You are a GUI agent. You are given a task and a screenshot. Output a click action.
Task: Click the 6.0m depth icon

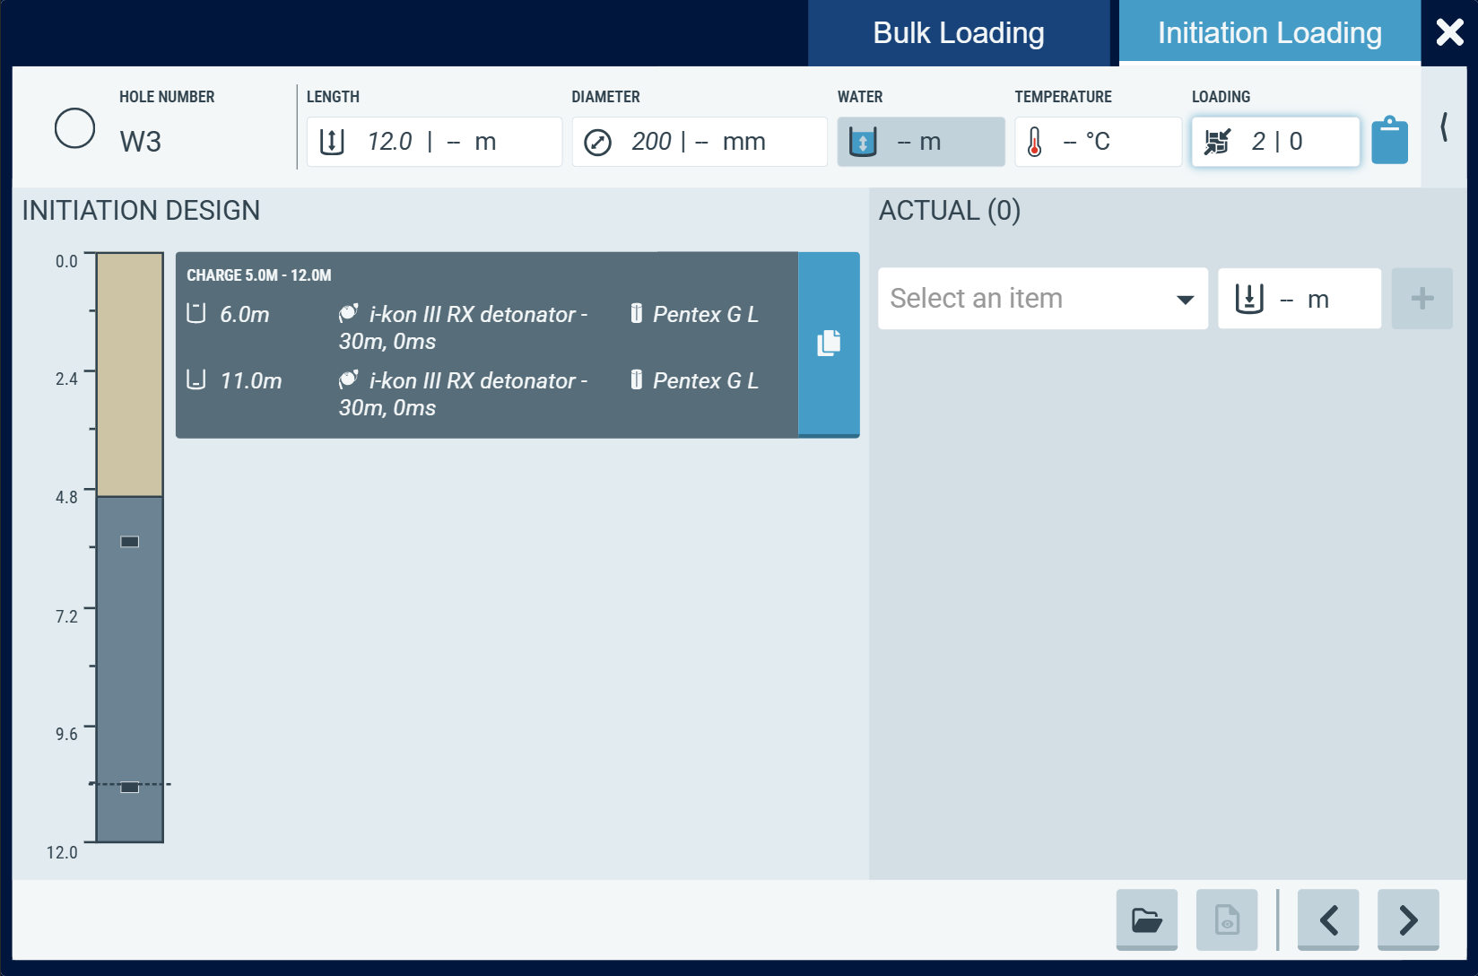pos(196,313)
